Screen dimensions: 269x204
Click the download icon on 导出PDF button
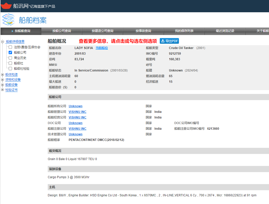(163, 41)
